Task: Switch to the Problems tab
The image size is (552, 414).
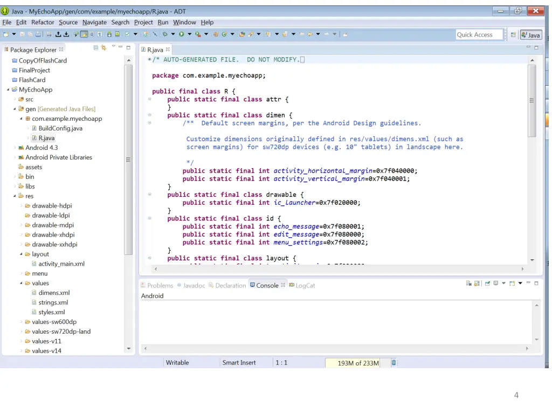Action: click(x=157, y=285)
